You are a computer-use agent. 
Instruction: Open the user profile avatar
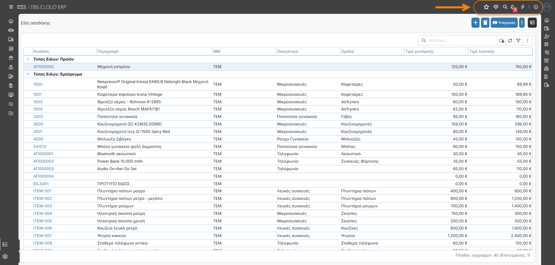547,7
